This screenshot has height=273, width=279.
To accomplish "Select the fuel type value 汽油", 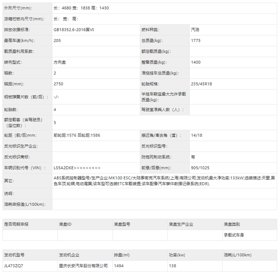I will [x=195, y=29].
